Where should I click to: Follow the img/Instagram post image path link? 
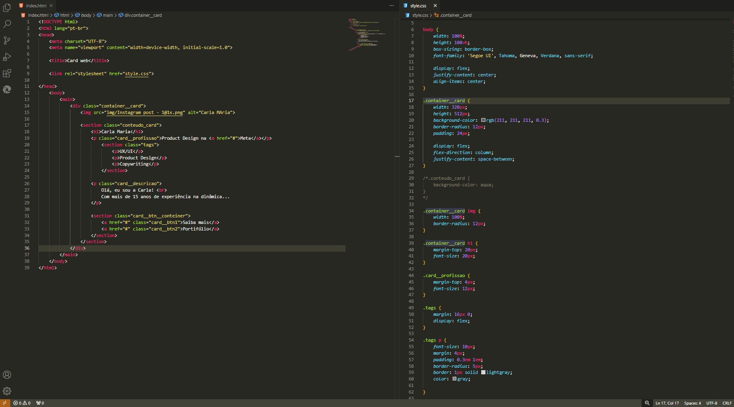(x=145, y=112)
